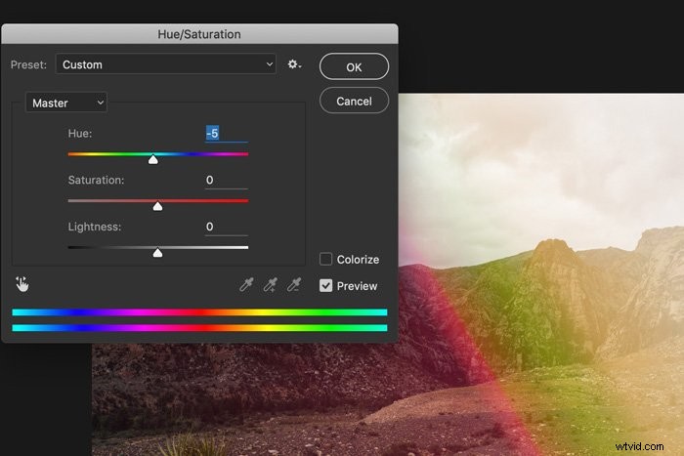Click Cancel to dismiss the dialog
The height and width of the screenshot is (456, 684).
coord(354,101)
